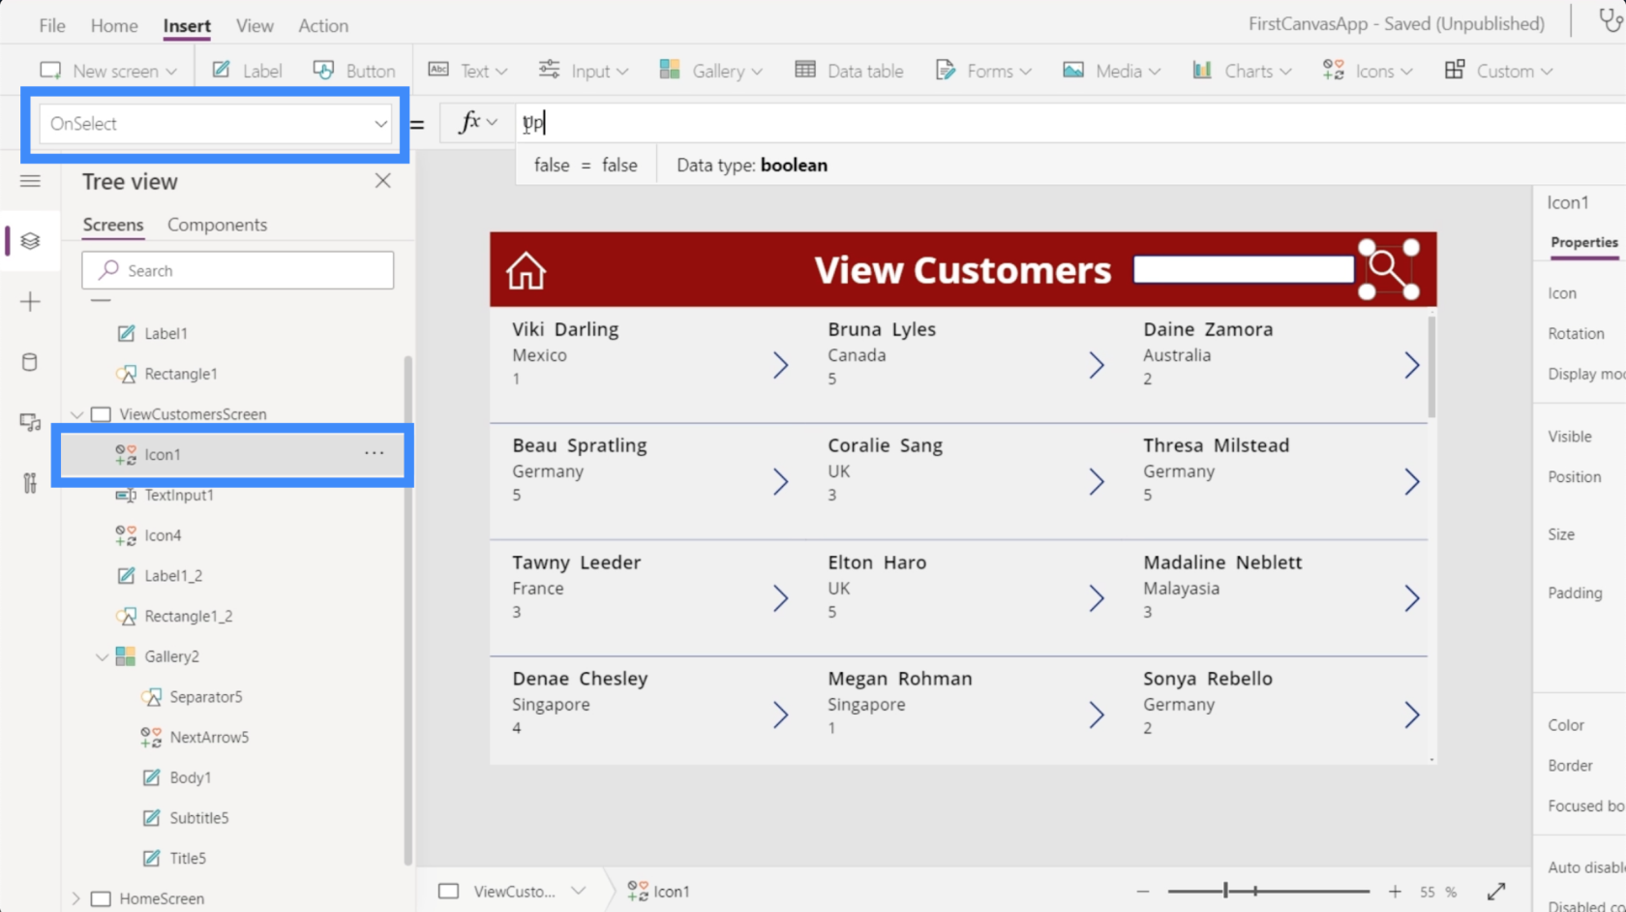Open the Custom components dropdown
Viewport: 1626px width, 912px height.
pos(1498,71)
